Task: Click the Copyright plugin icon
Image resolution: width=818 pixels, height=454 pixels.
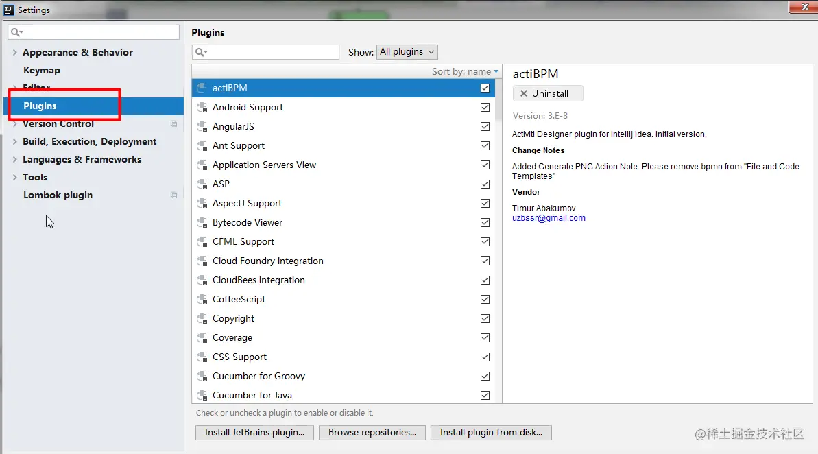Action: pyautogui.click(x=202, y=319)
